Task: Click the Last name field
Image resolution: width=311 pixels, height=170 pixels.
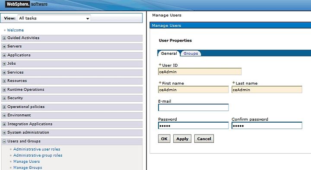Action: coord(267,90)
